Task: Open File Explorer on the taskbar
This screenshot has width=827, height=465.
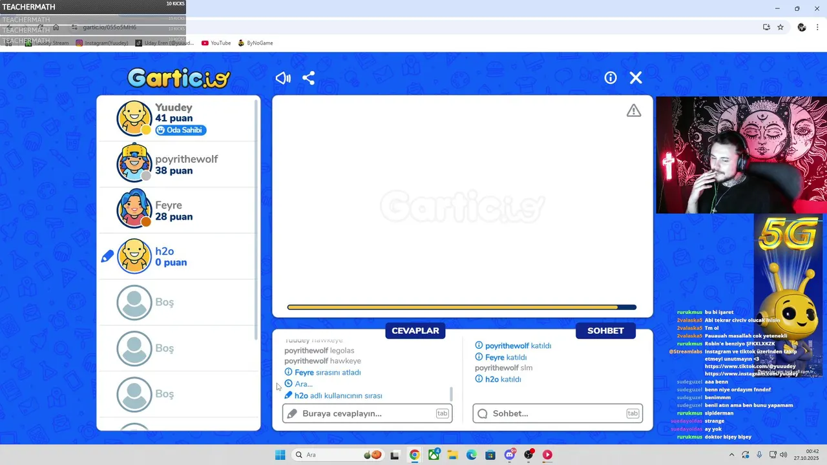Action: tap(452, 455)
